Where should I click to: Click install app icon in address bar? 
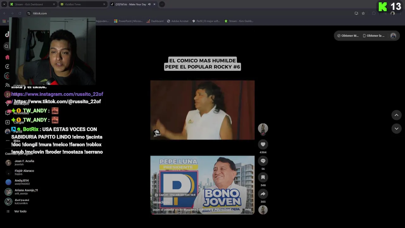(x=356, y=13)
